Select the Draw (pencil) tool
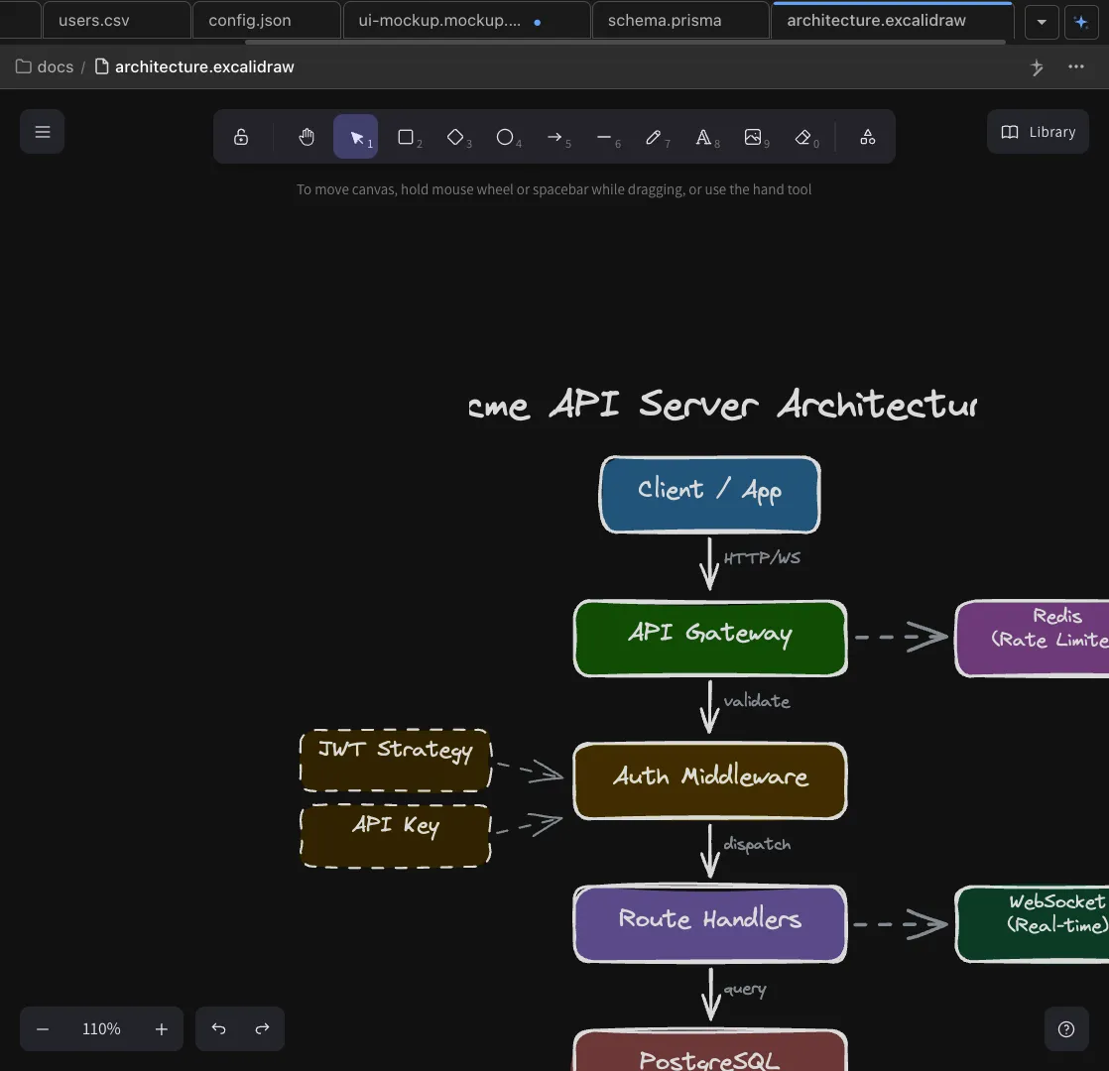Image resolution: width=1109 pixels, height=1071 pixels. [655, 136]
